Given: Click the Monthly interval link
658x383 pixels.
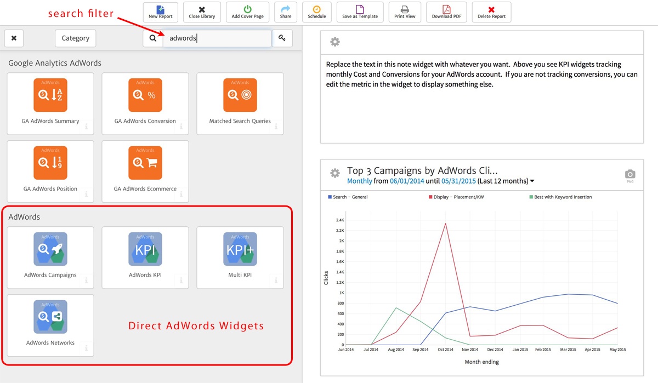Looking at the screenshot, I should point(360,181).
